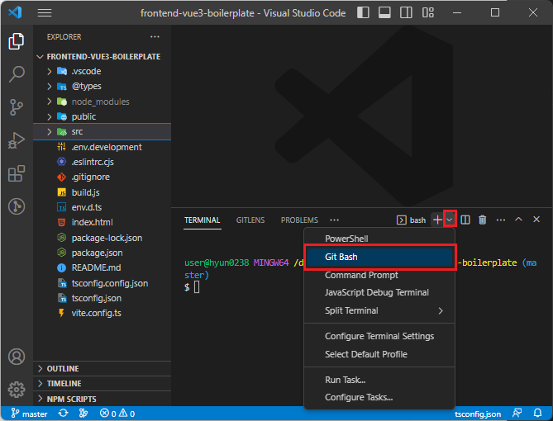553x421 pixels.
Task: Choose PowerShell from the profile menu
Action: click(379, 239)
